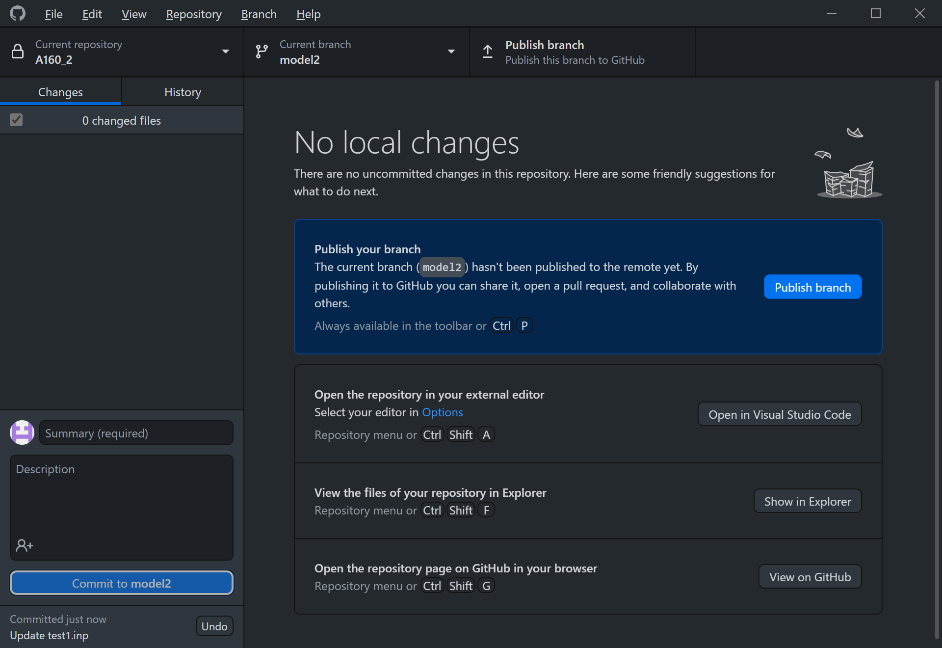Viewport: 942px width, 648px height.
Task: Click the branch icon beside Current branch
Action: pyautogui.click(x=262, y=51)
